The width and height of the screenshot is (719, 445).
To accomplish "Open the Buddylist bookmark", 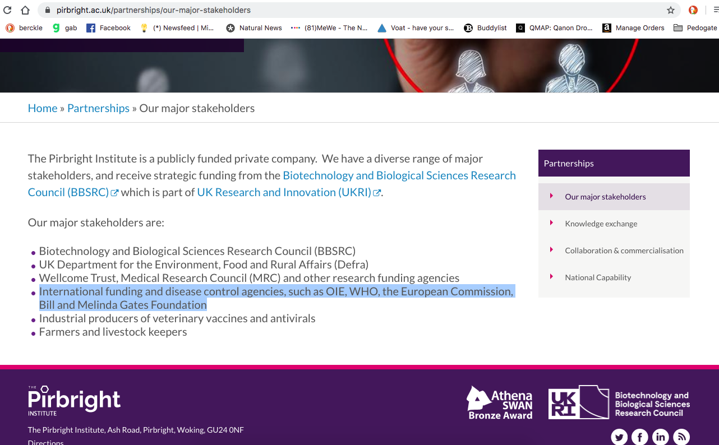I will 485,28.
